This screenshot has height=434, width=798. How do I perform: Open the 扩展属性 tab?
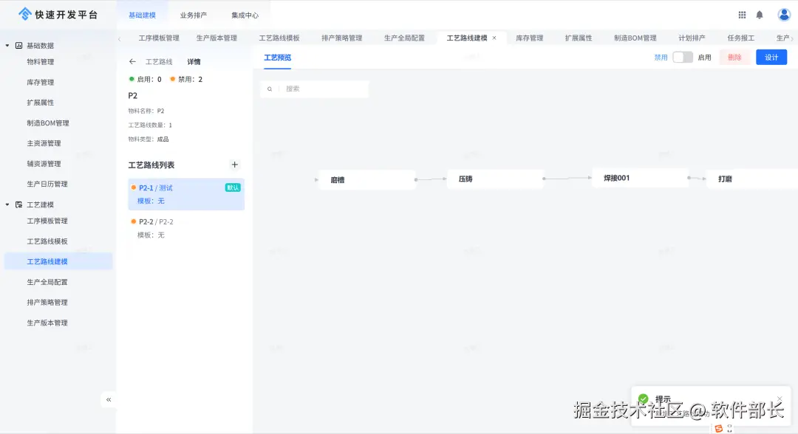pos(579,38)
